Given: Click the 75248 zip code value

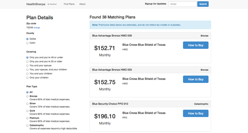Looking at the screenshot, I should click(29, 28).
